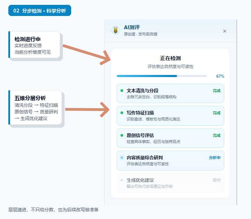Click 输出可执行改写建议与示例 description

[x=150, y=186]
